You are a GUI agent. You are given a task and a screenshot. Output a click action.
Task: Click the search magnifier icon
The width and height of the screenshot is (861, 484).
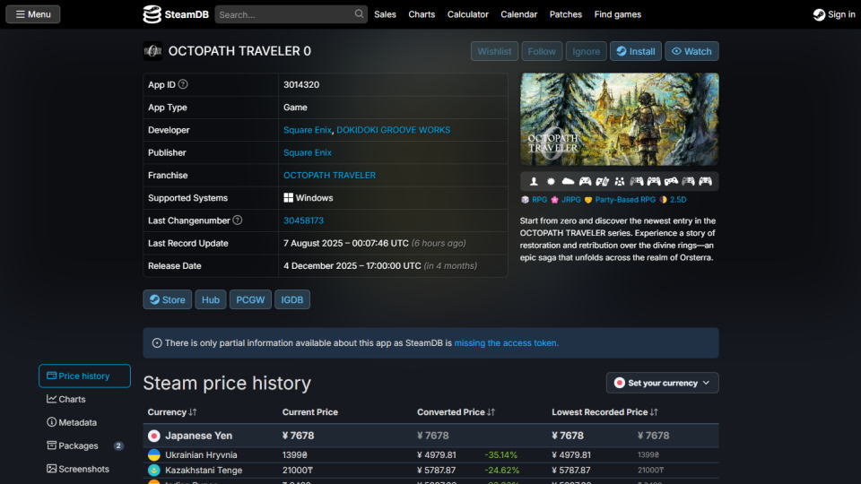359,13
